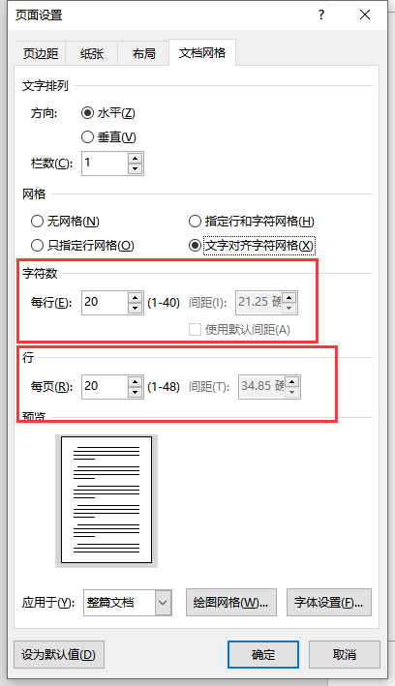The image size is (395, 686).
Task: Click the 栏数 input field
Action: click(106, 164)
